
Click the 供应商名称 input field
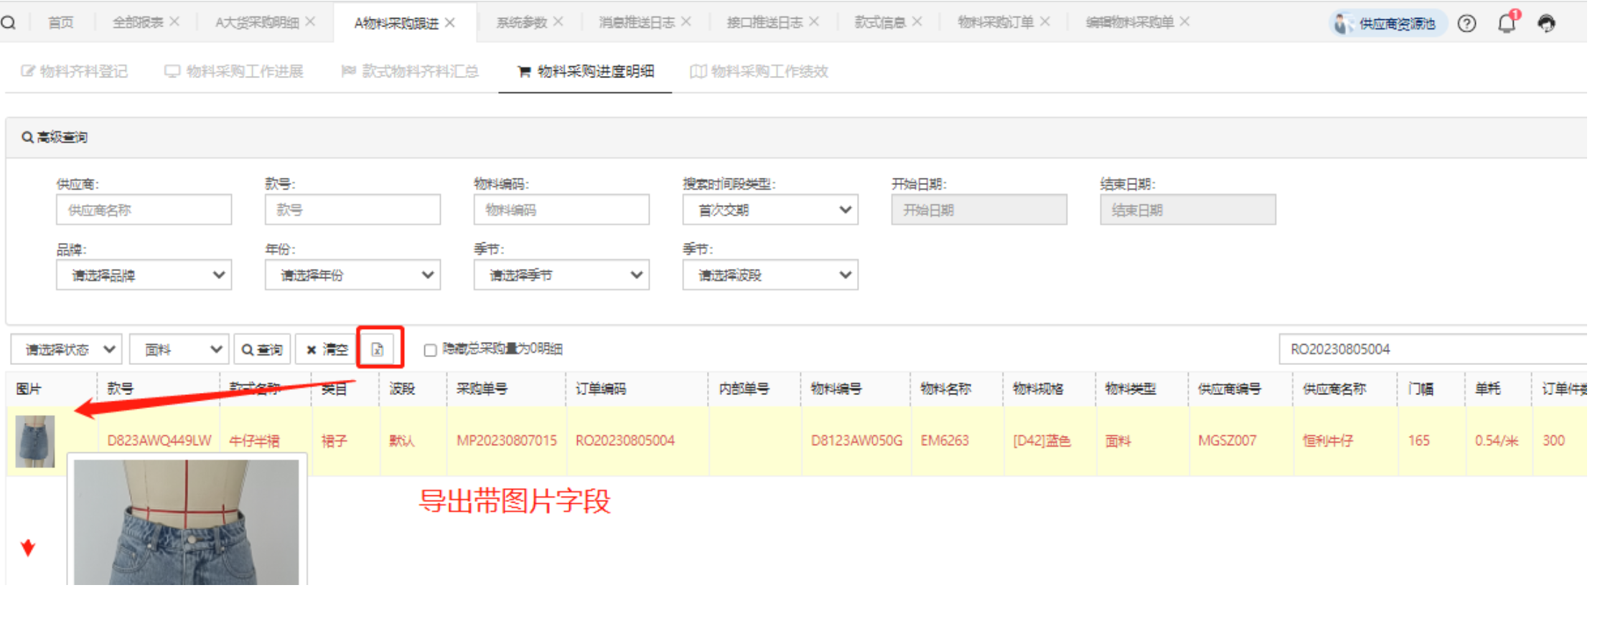(x=144, y=210)
